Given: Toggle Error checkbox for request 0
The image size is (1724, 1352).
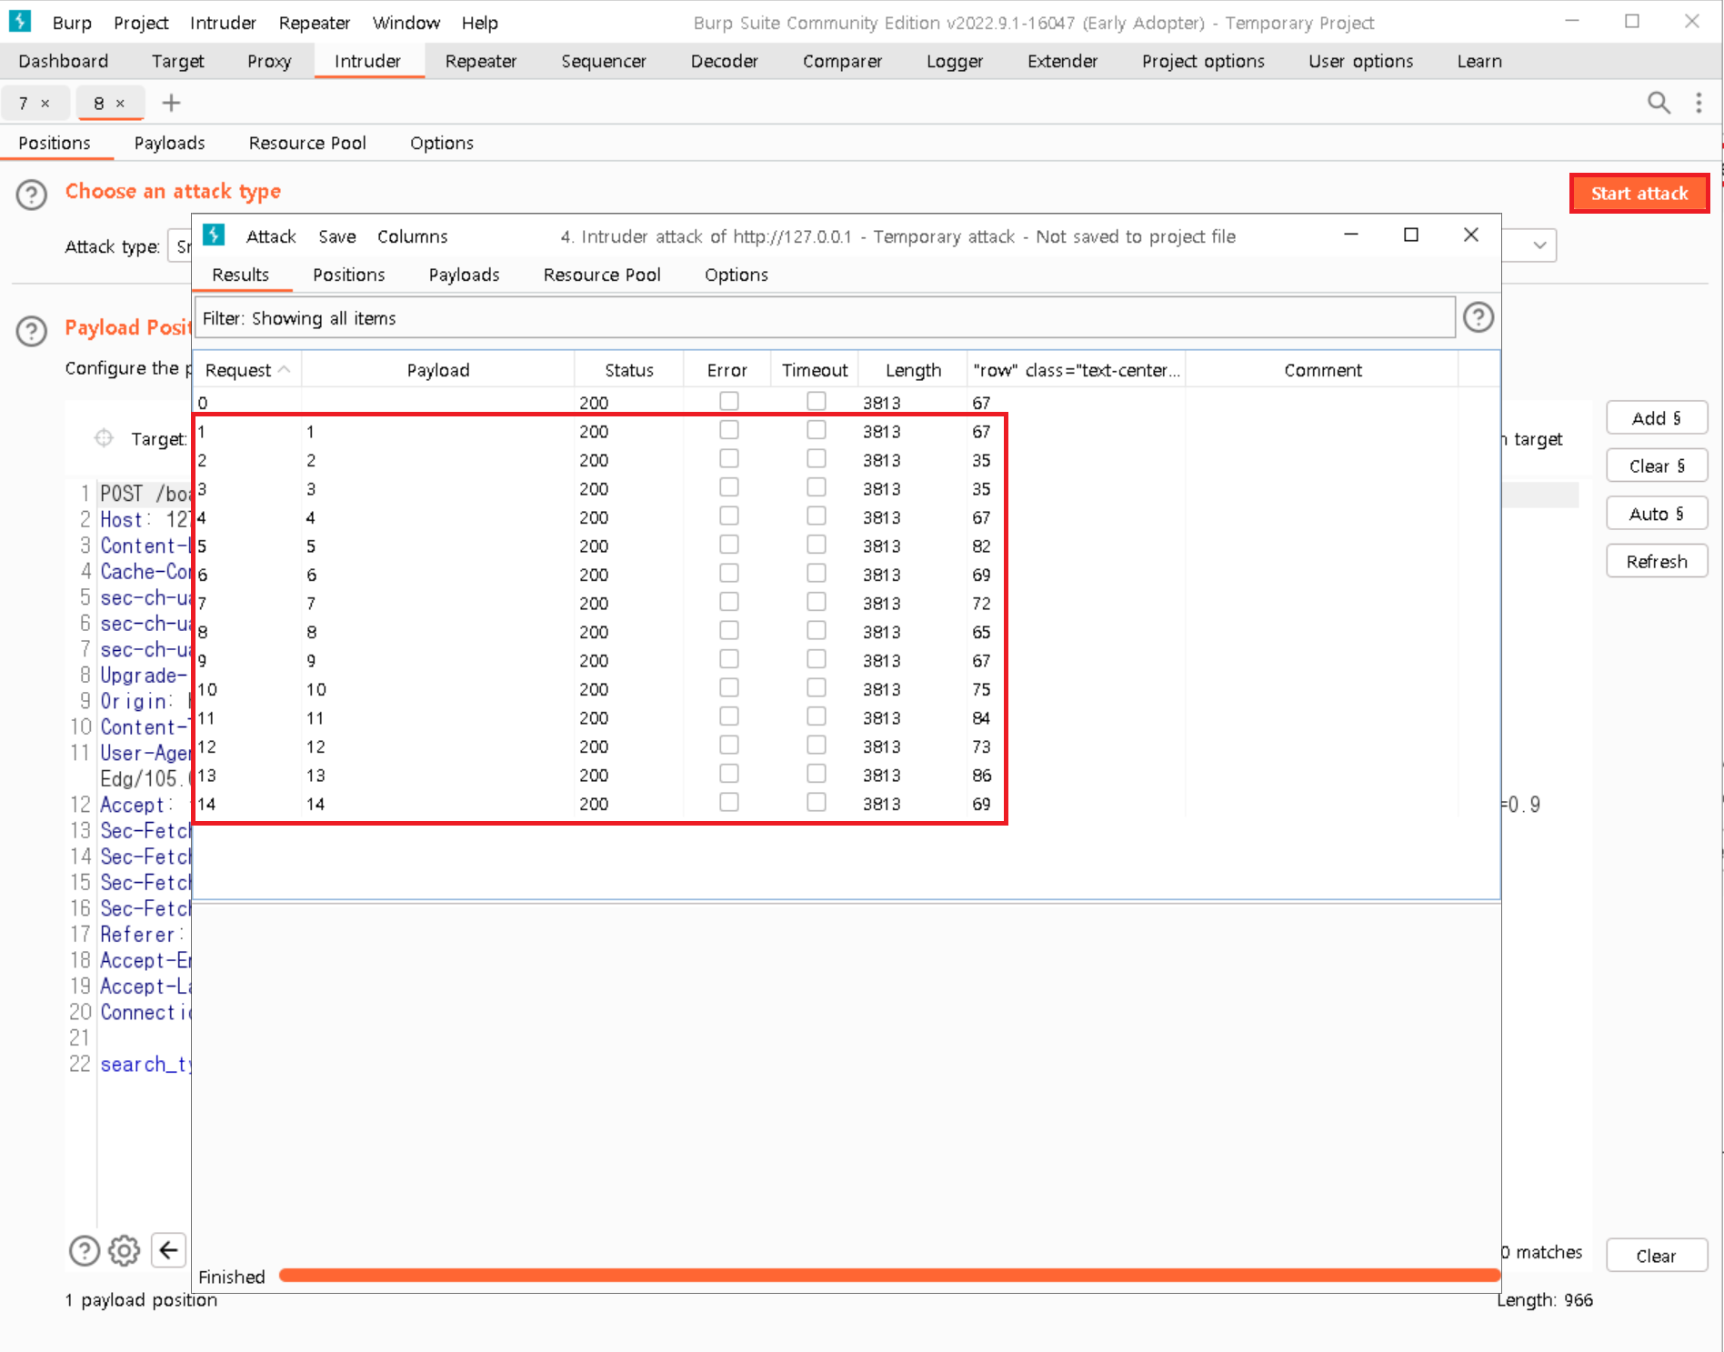Looking at the screenshot, I should 728,401.
